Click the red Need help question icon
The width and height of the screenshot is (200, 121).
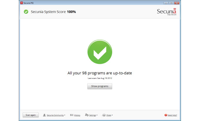click(x=166, y=115)
